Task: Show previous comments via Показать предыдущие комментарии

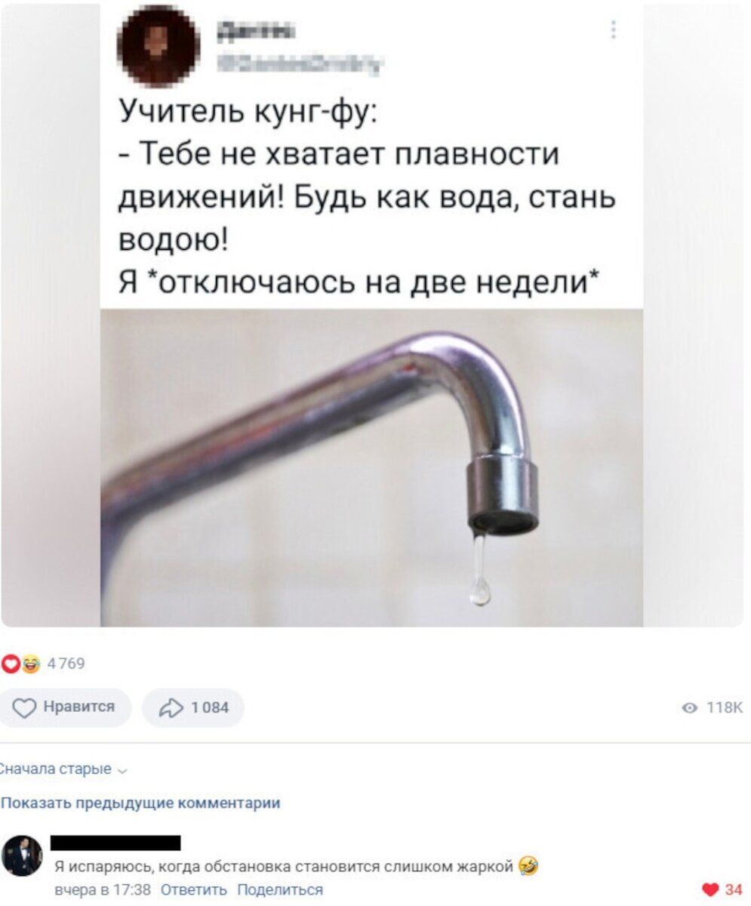Action: pyautogui.click(x=140, y=803)
